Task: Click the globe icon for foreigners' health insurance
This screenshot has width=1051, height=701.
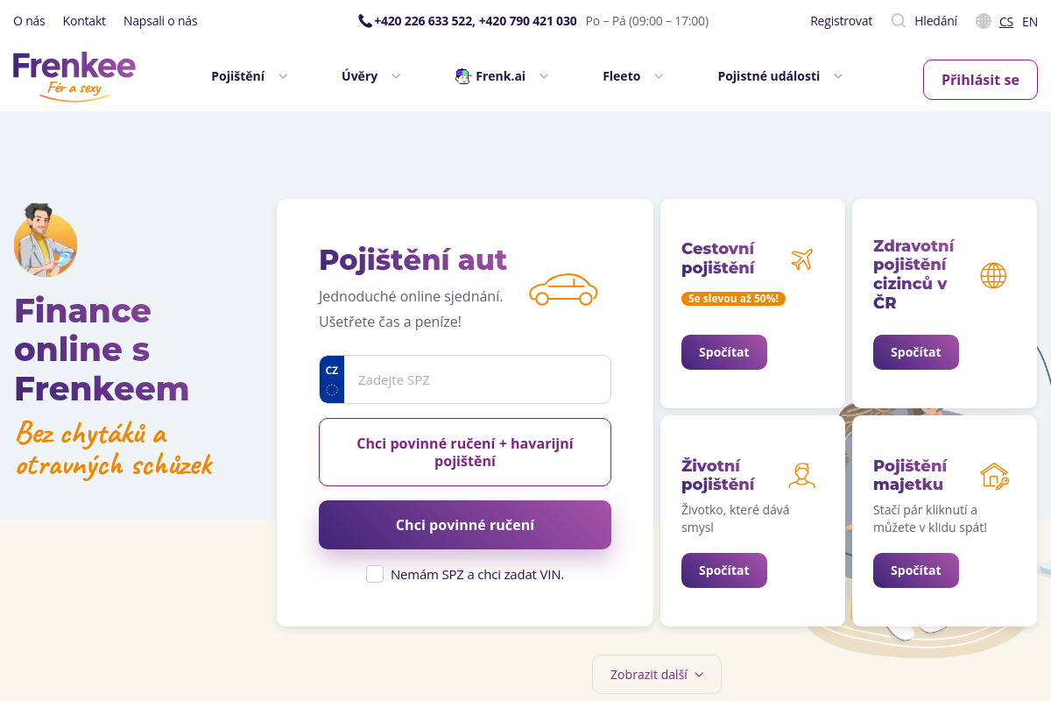Action: point(993,276)
